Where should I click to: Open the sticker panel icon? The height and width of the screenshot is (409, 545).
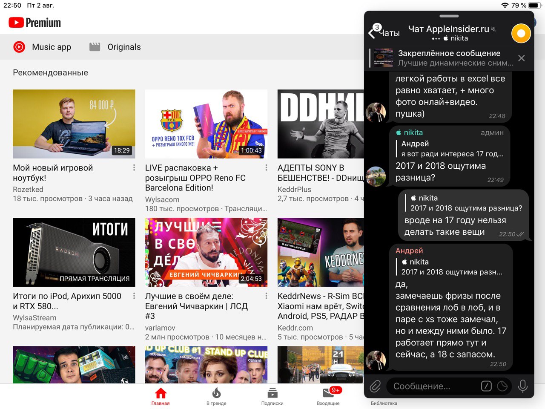click(502, 386)
